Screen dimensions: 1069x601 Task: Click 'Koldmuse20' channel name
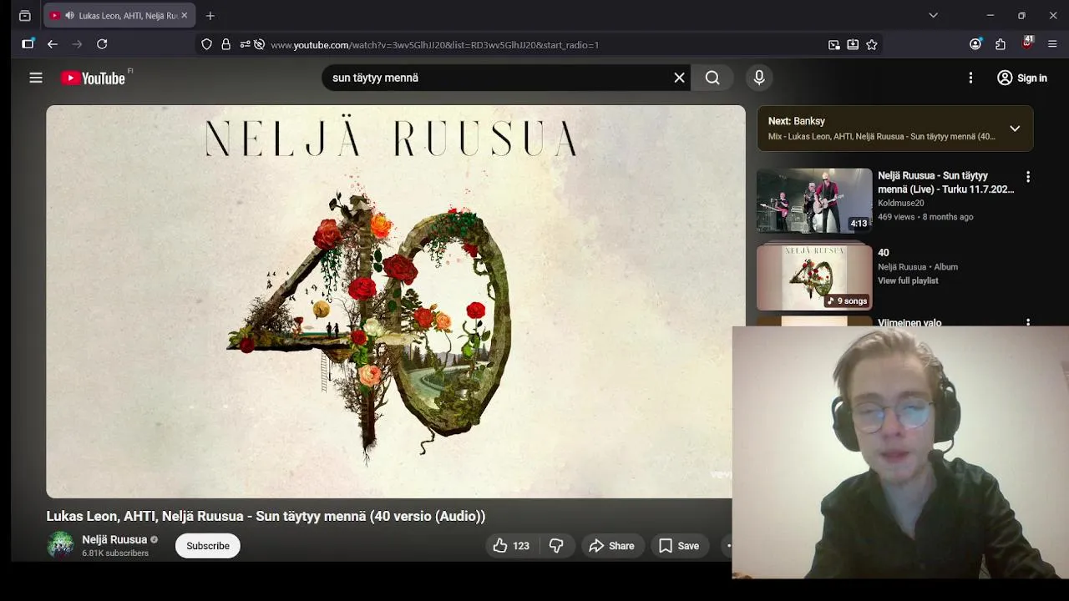point(900,203)
